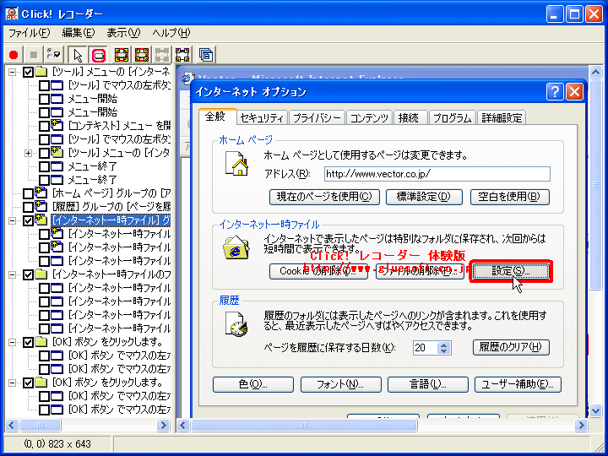This screenshot has height=456, width=608.
Task: Open the 編集(E) menu
Action: (x=78, y=33)
